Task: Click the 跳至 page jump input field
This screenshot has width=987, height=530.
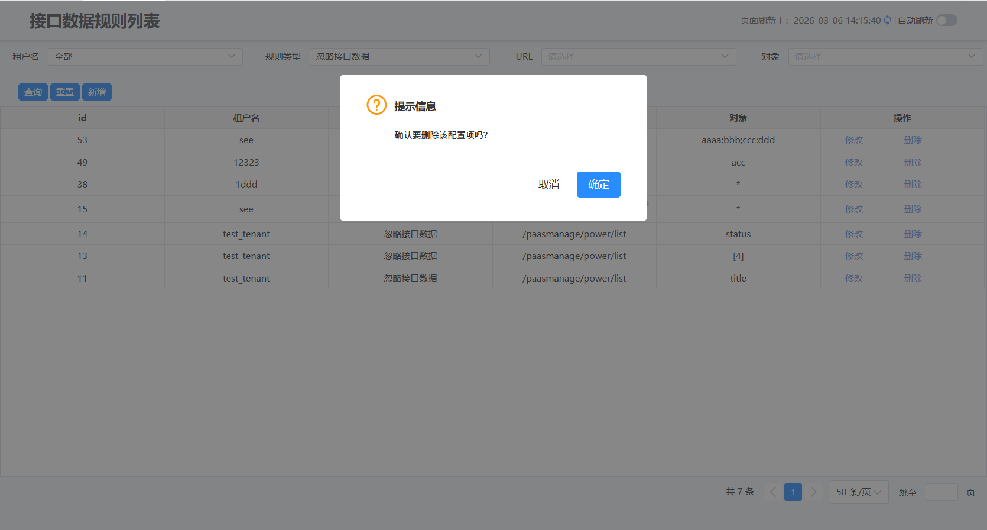Action: pyautogui.click(x=941, y=492)
